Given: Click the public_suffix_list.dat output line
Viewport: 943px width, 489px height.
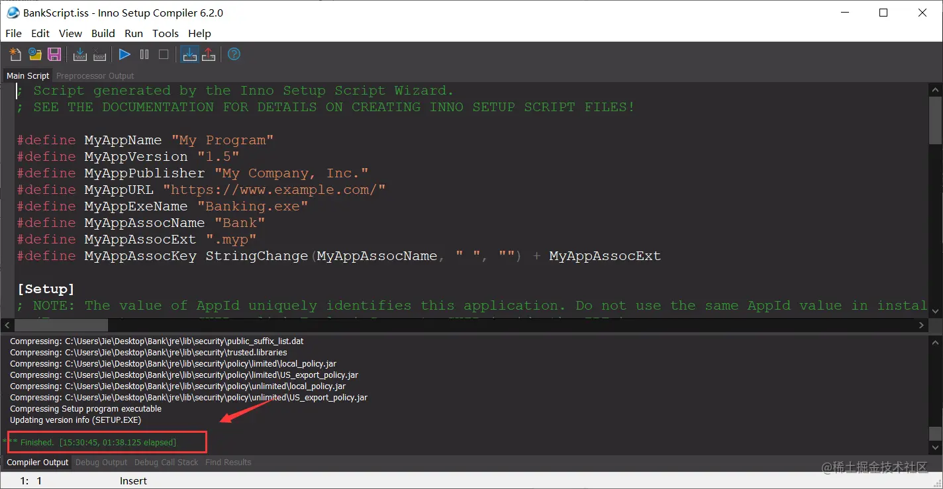Looking at the screenshot, I should (x=156, y=341).
